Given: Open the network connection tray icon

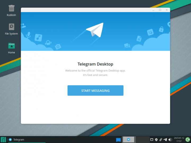Looking at the screenshot, I should [x=152, y=140].
